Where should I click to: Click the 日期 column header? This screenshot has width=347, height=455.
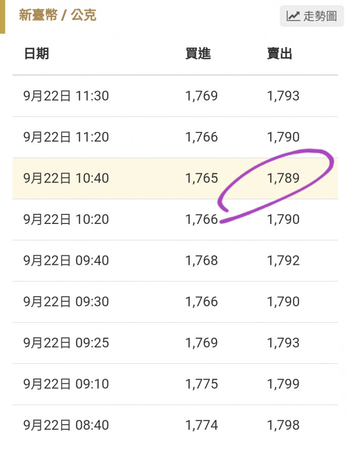(36, 54)
